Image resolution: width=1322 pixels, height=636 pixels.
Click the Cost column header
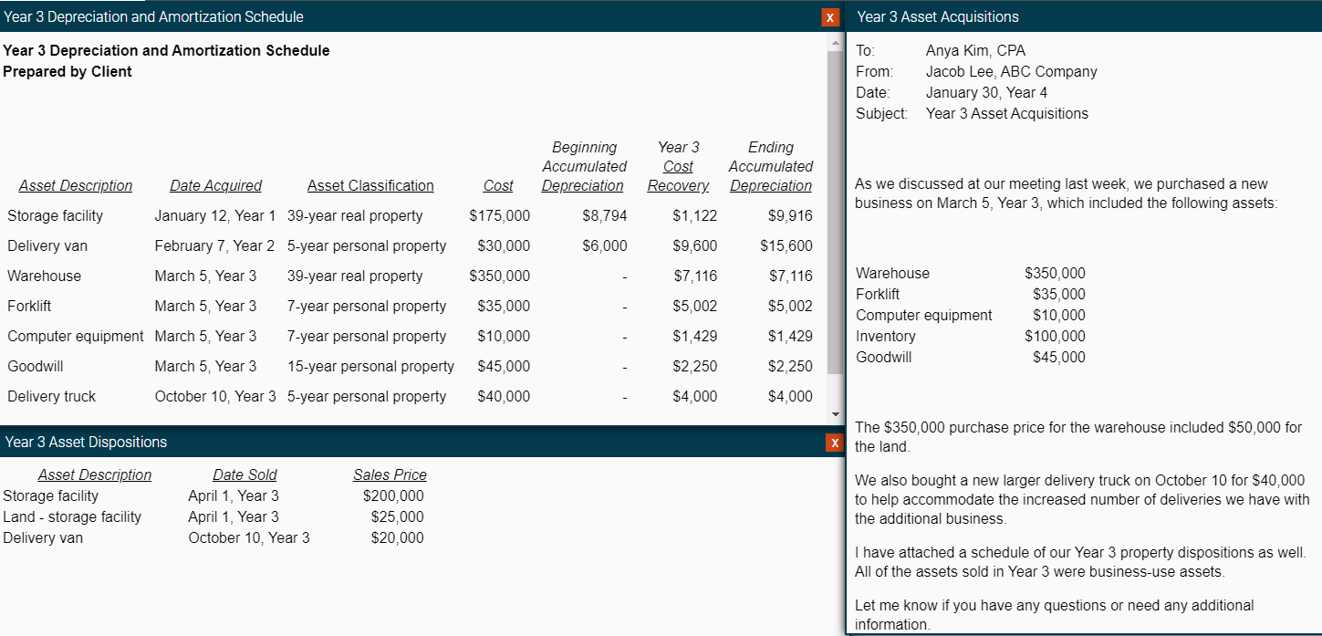click(497, 185)
